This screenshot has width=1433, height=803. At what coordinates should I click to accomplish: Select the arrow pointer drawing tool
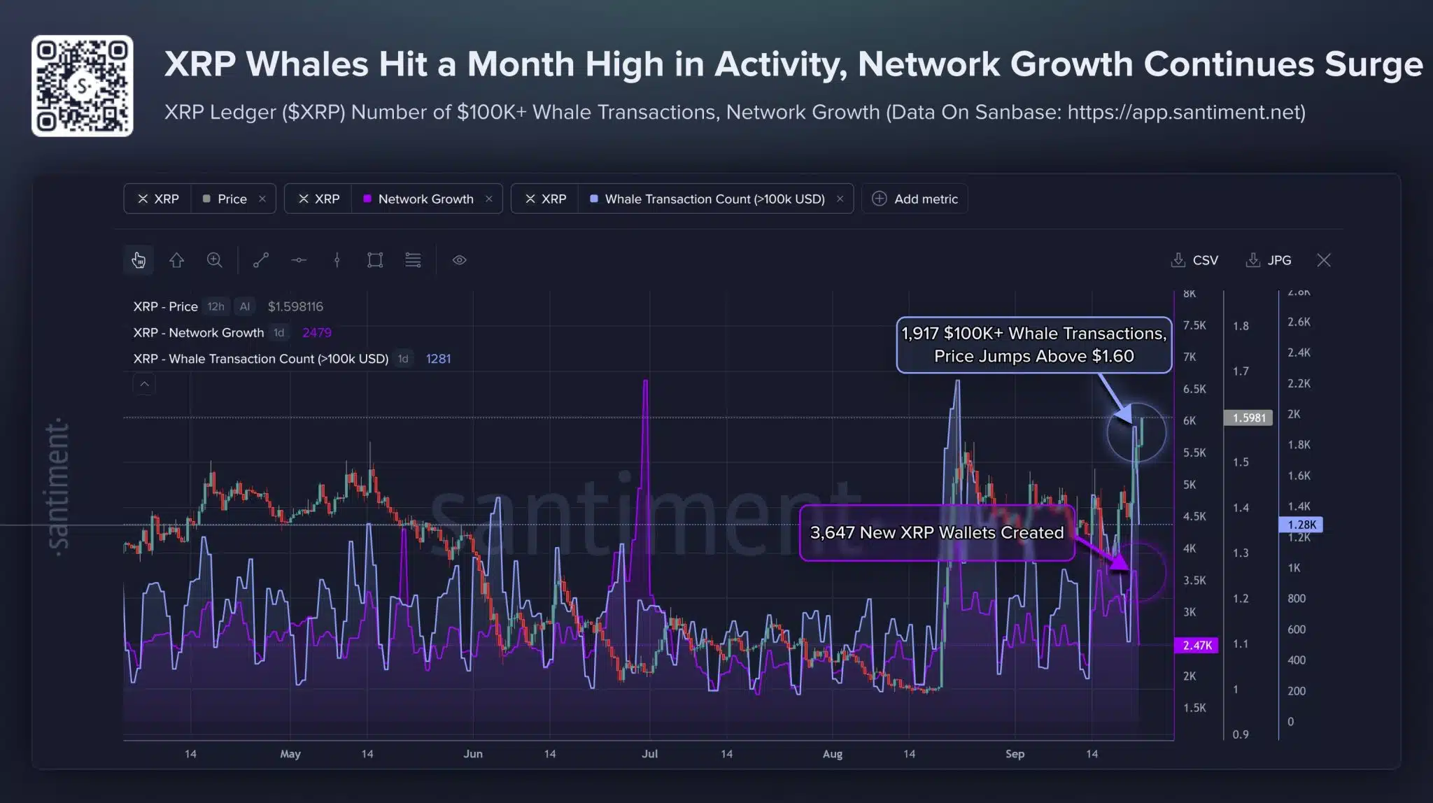tap(176, 260)
